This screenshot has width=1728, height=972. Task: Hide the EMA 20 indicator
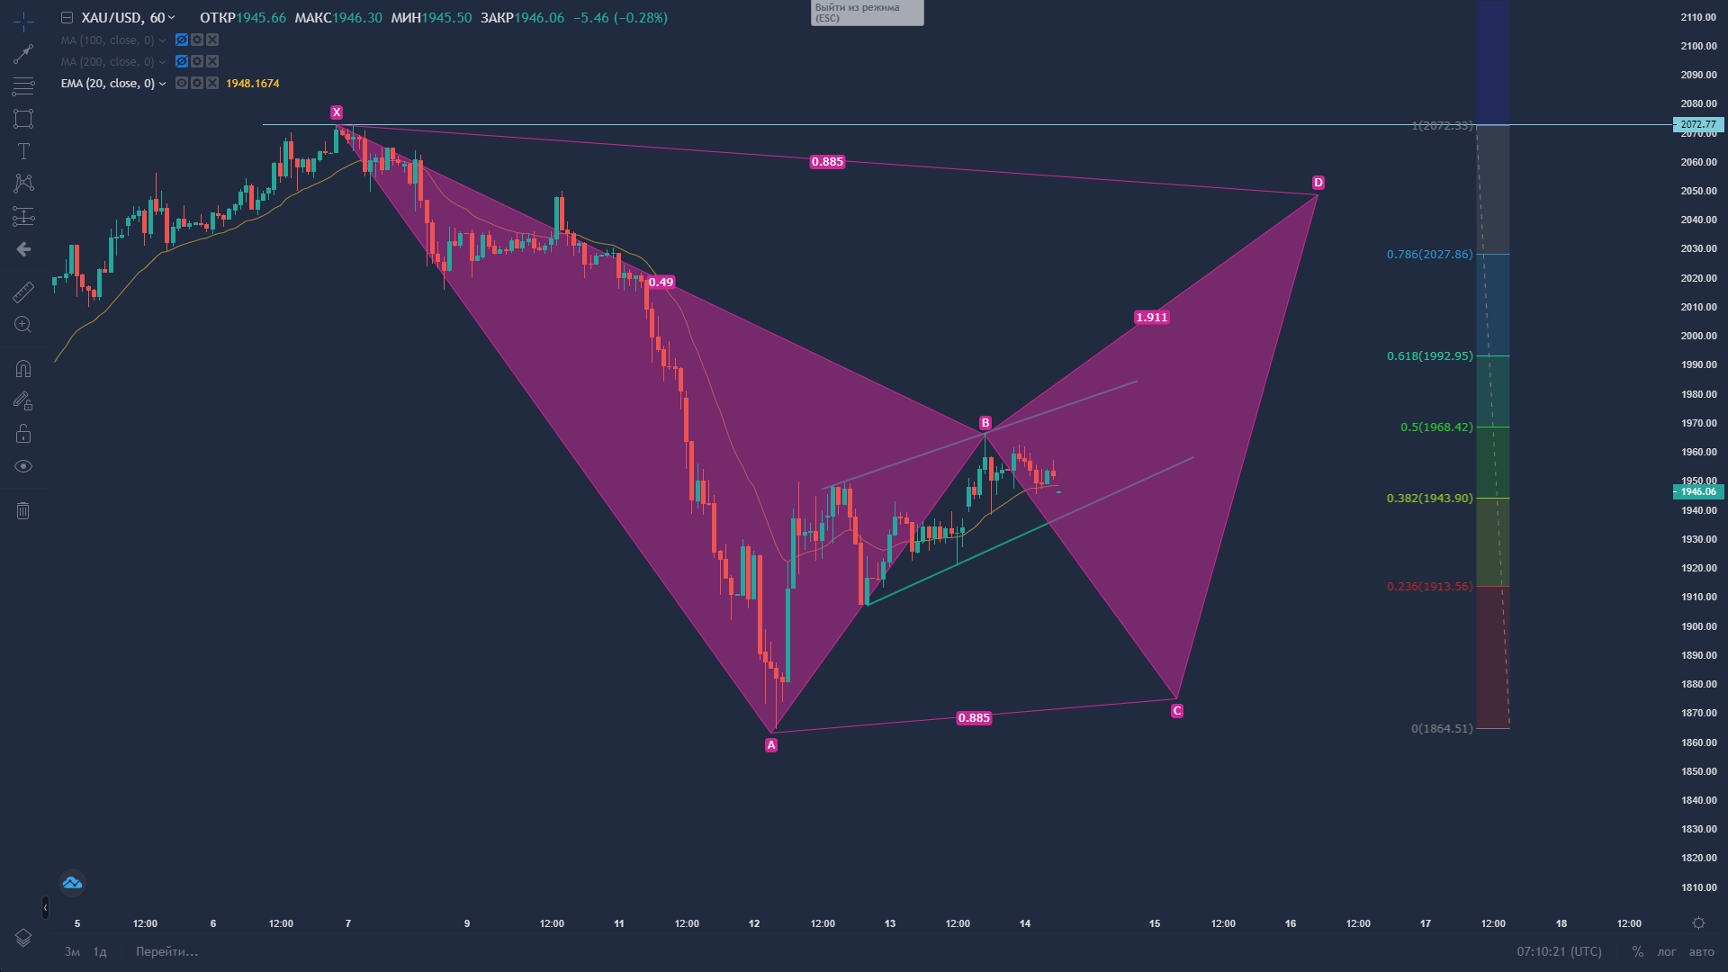pos(182,83)
